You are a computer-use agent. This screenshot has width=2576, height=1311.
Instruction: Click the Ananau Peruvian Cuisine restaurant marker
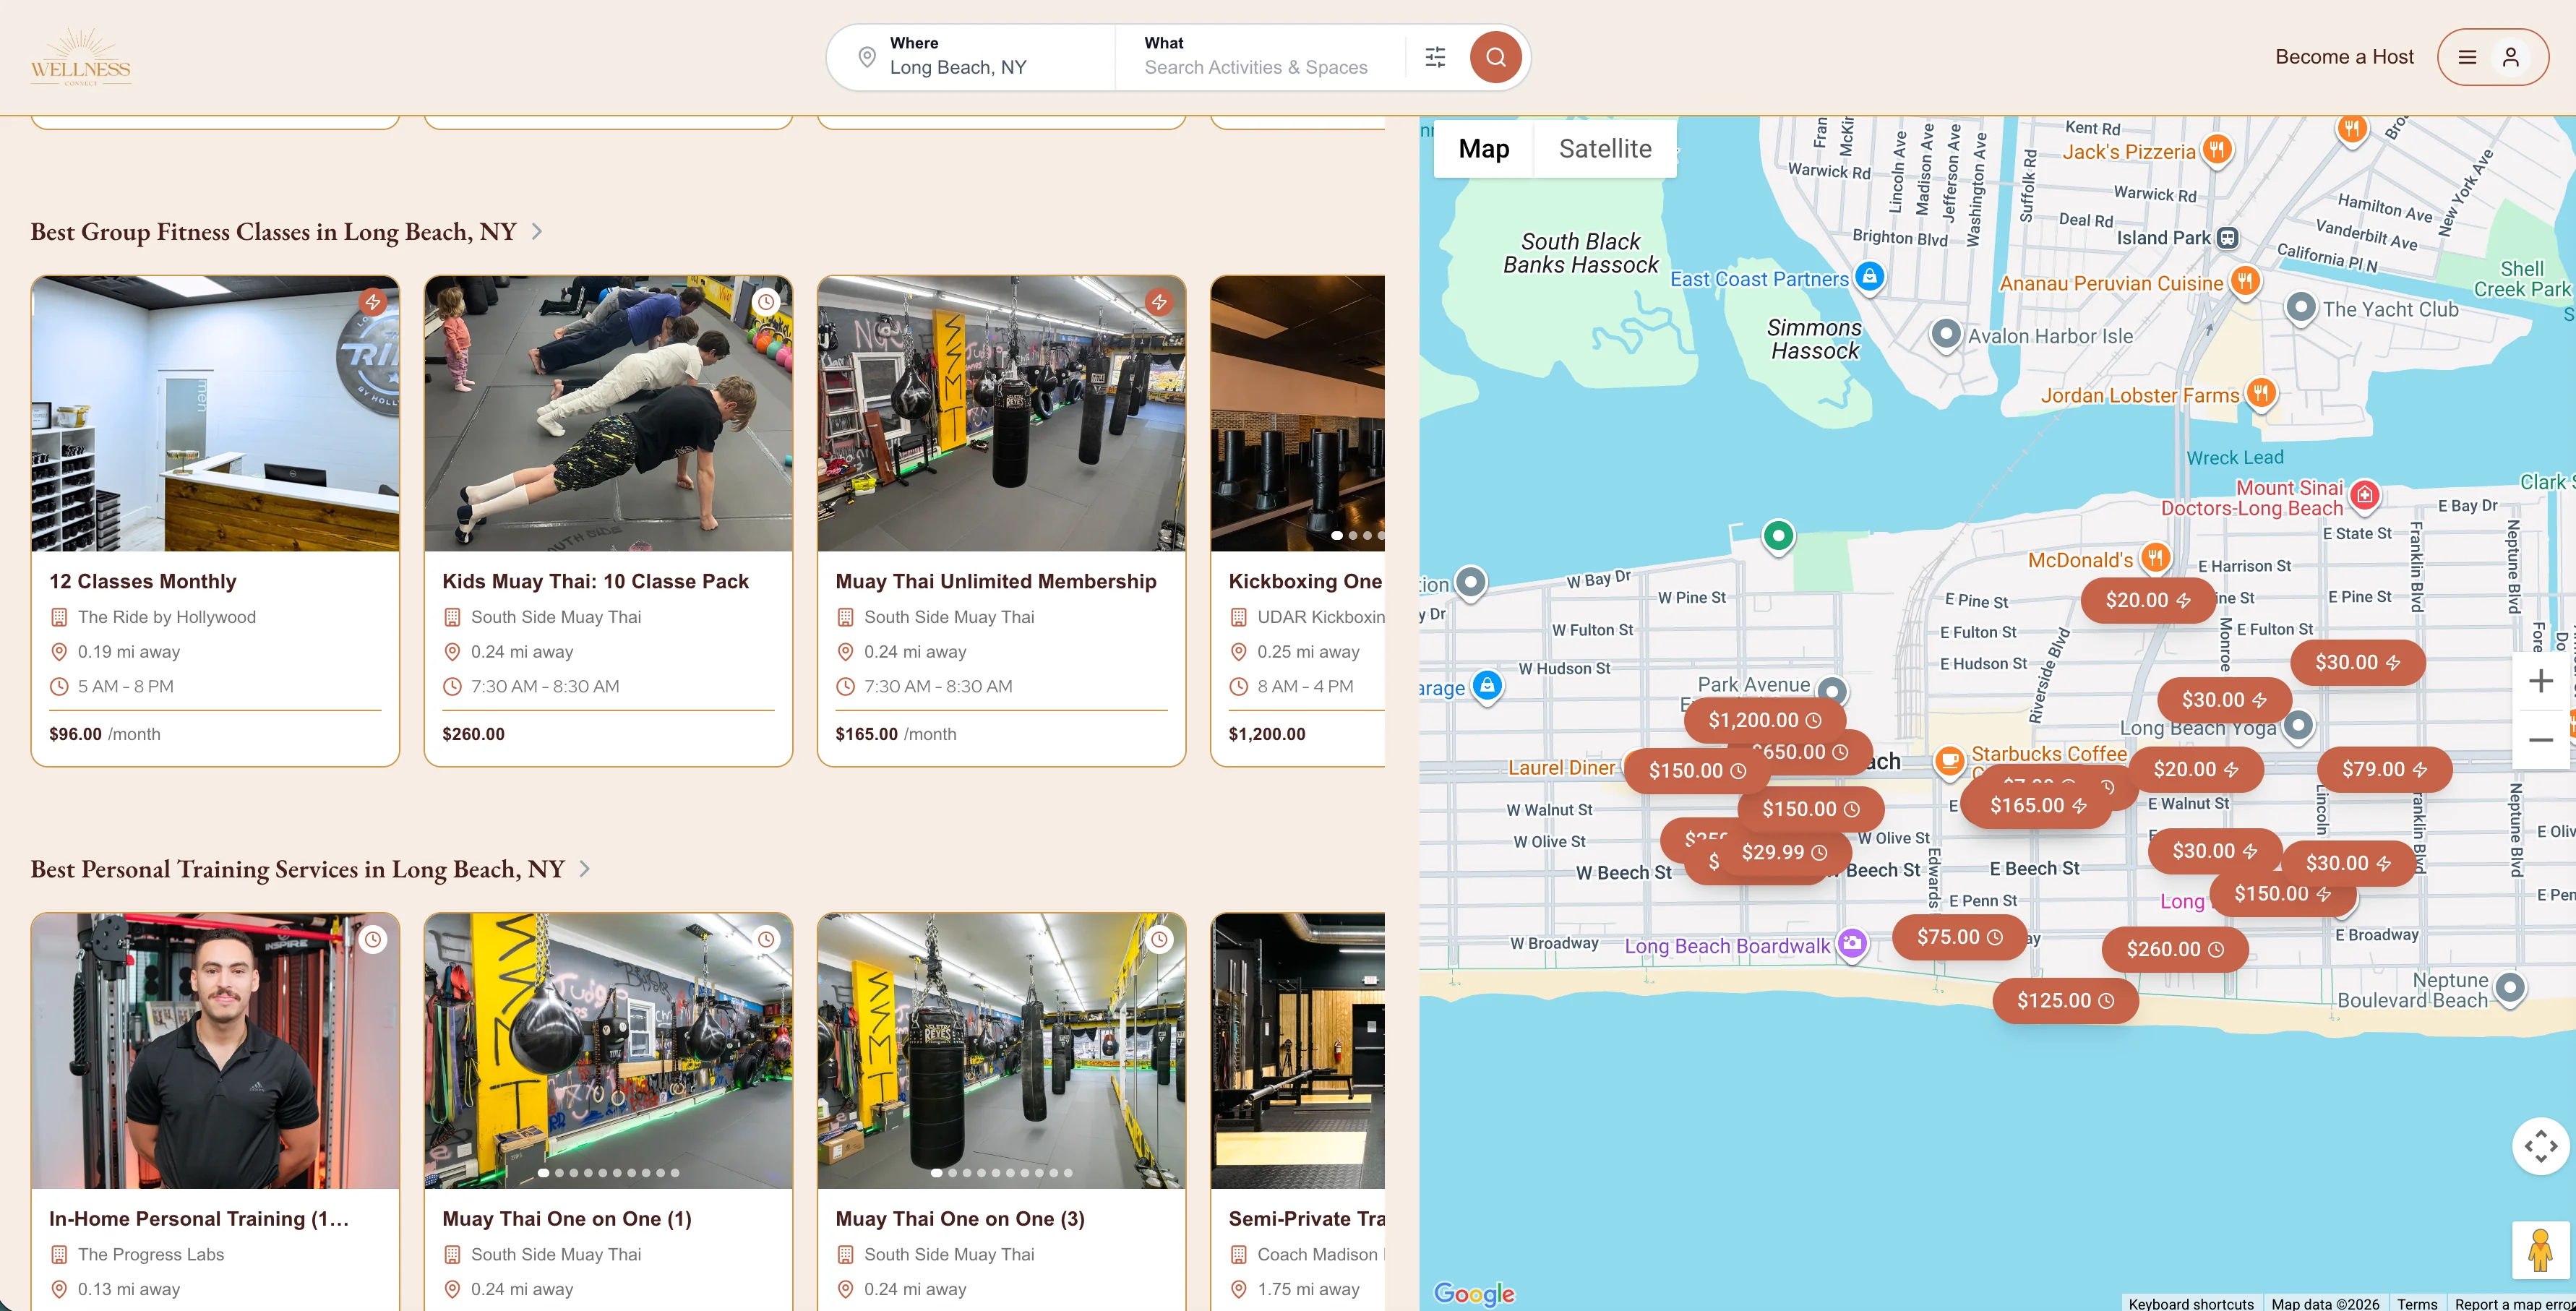click(2246, 282)
